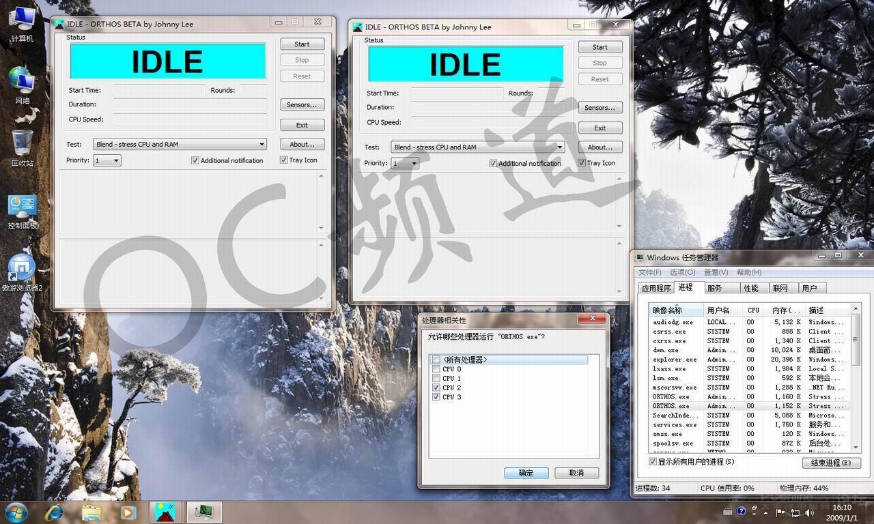Toggle Additional notification in the left ORTHOS window

[195, 160]
